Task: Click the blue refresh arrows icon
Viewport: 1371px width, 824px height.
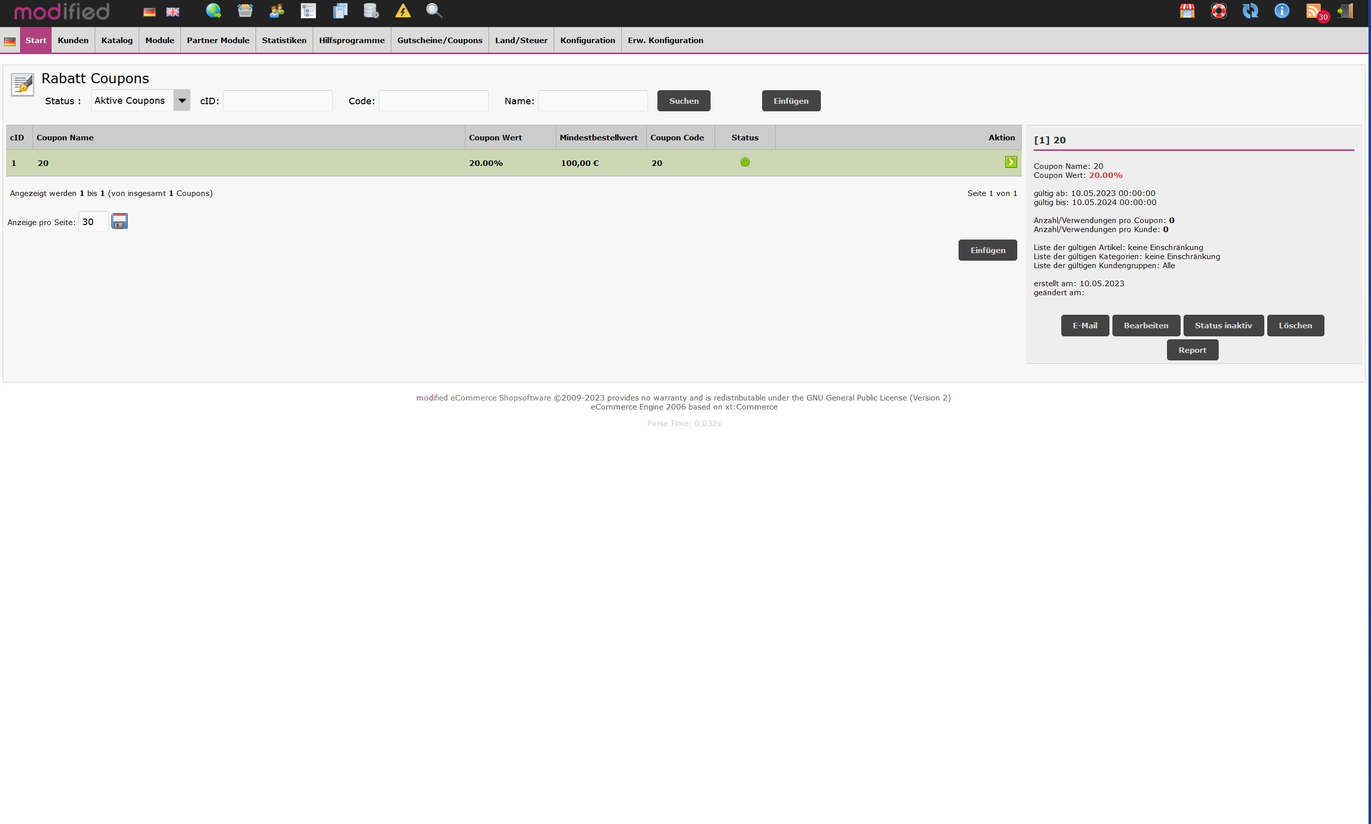Action: tap(1250, 11)
